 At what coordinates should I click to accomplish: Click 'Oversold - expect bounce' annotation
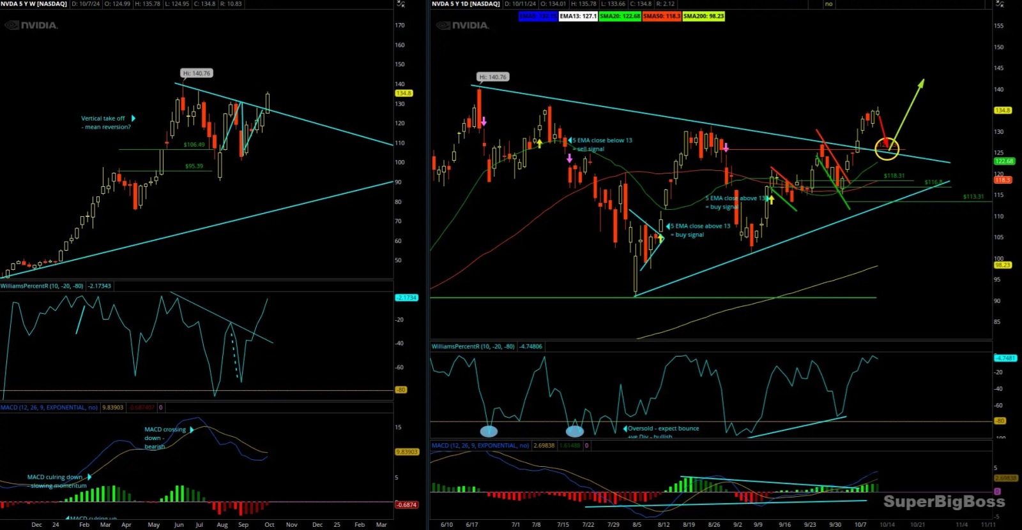(664, 429)
